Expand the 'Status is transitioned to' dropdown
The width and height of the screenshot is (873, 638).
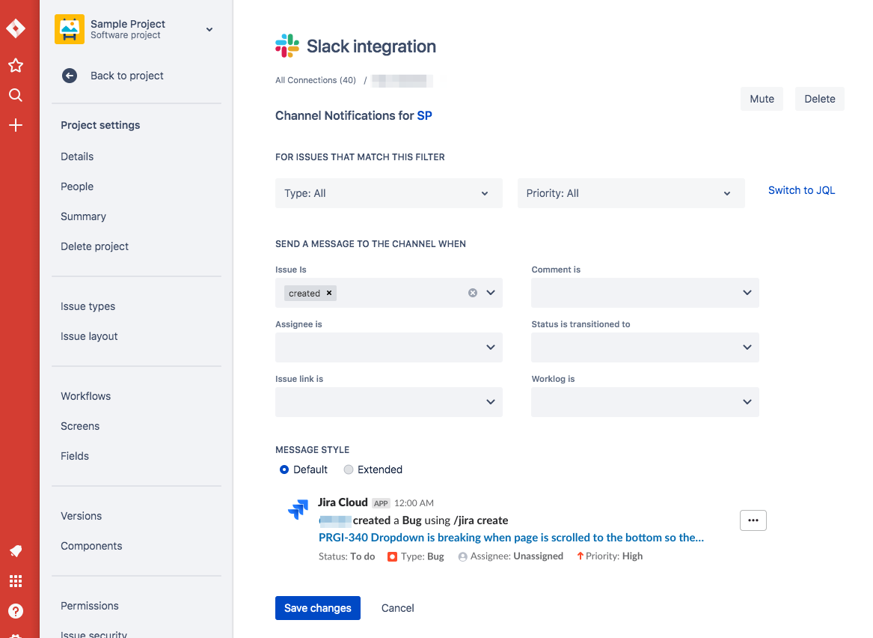pos(645,347)
